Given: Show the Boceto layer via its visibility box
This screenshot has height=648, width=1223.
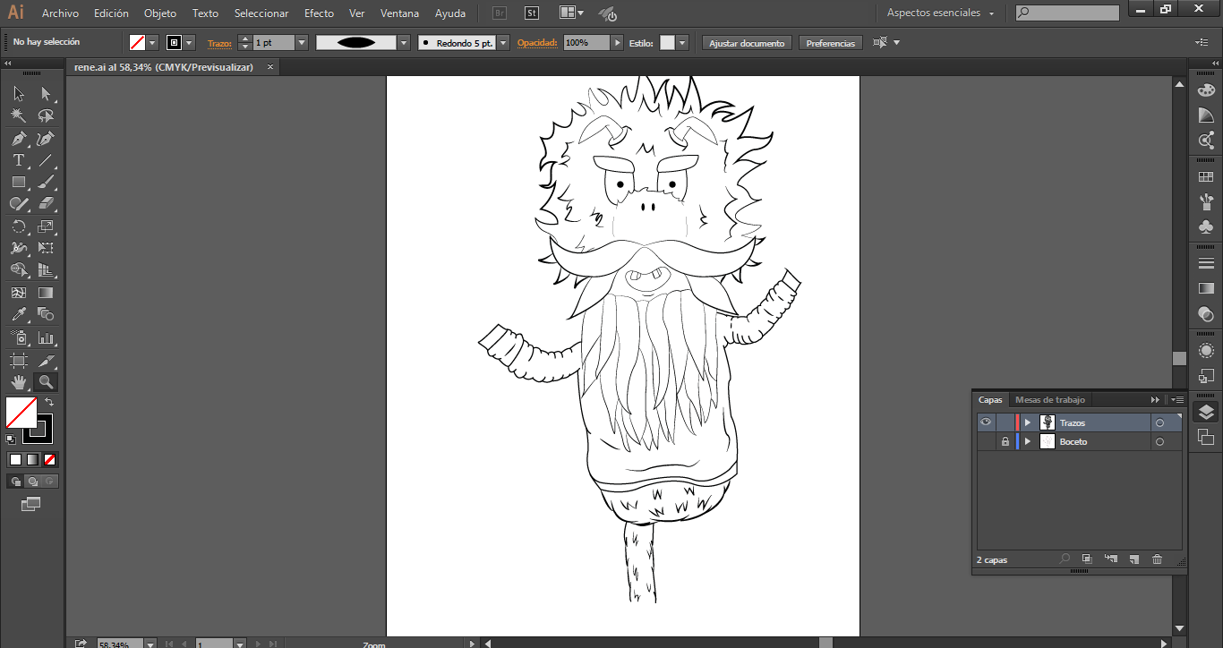Looking at the screenshot, I should point(986,442).
